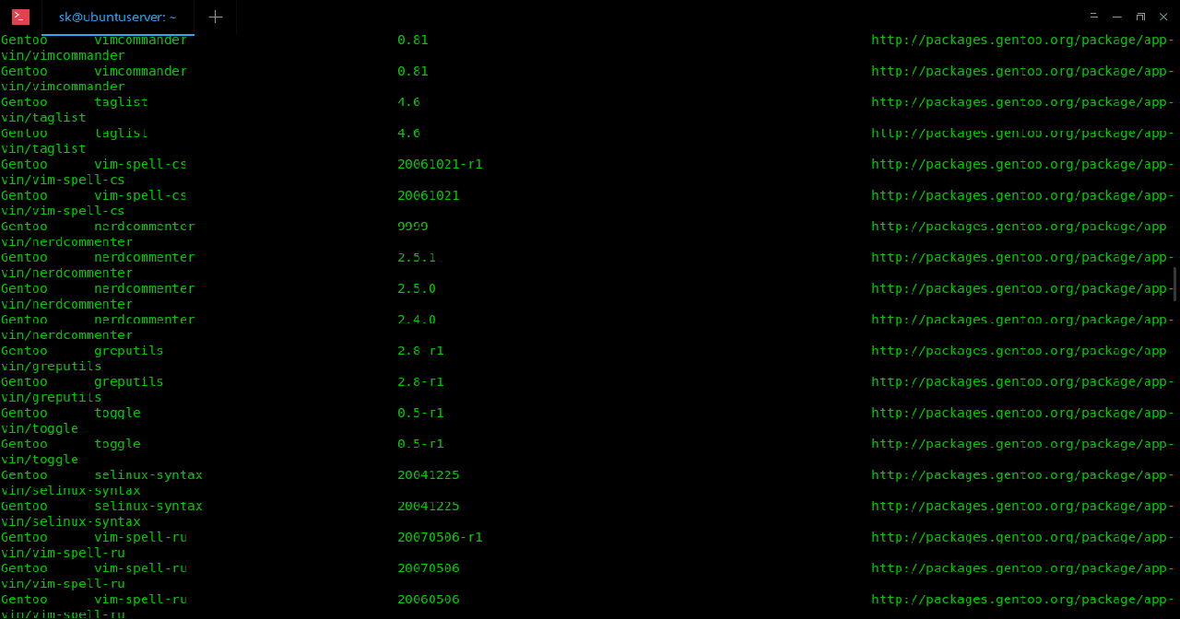Screen dimensions: 1180x619
Task: Open the URL on the vim-spell-cs 20061021-r1 row
Action: 1021,165
